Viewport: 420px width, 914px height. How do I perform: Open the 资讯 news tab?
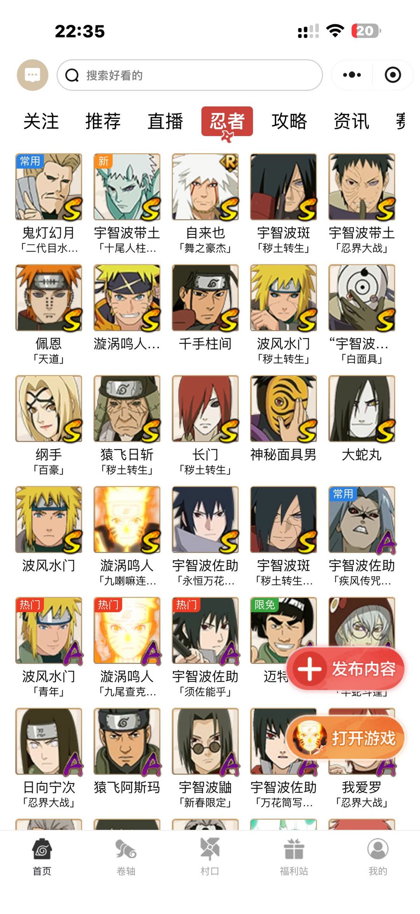(352, 121)
